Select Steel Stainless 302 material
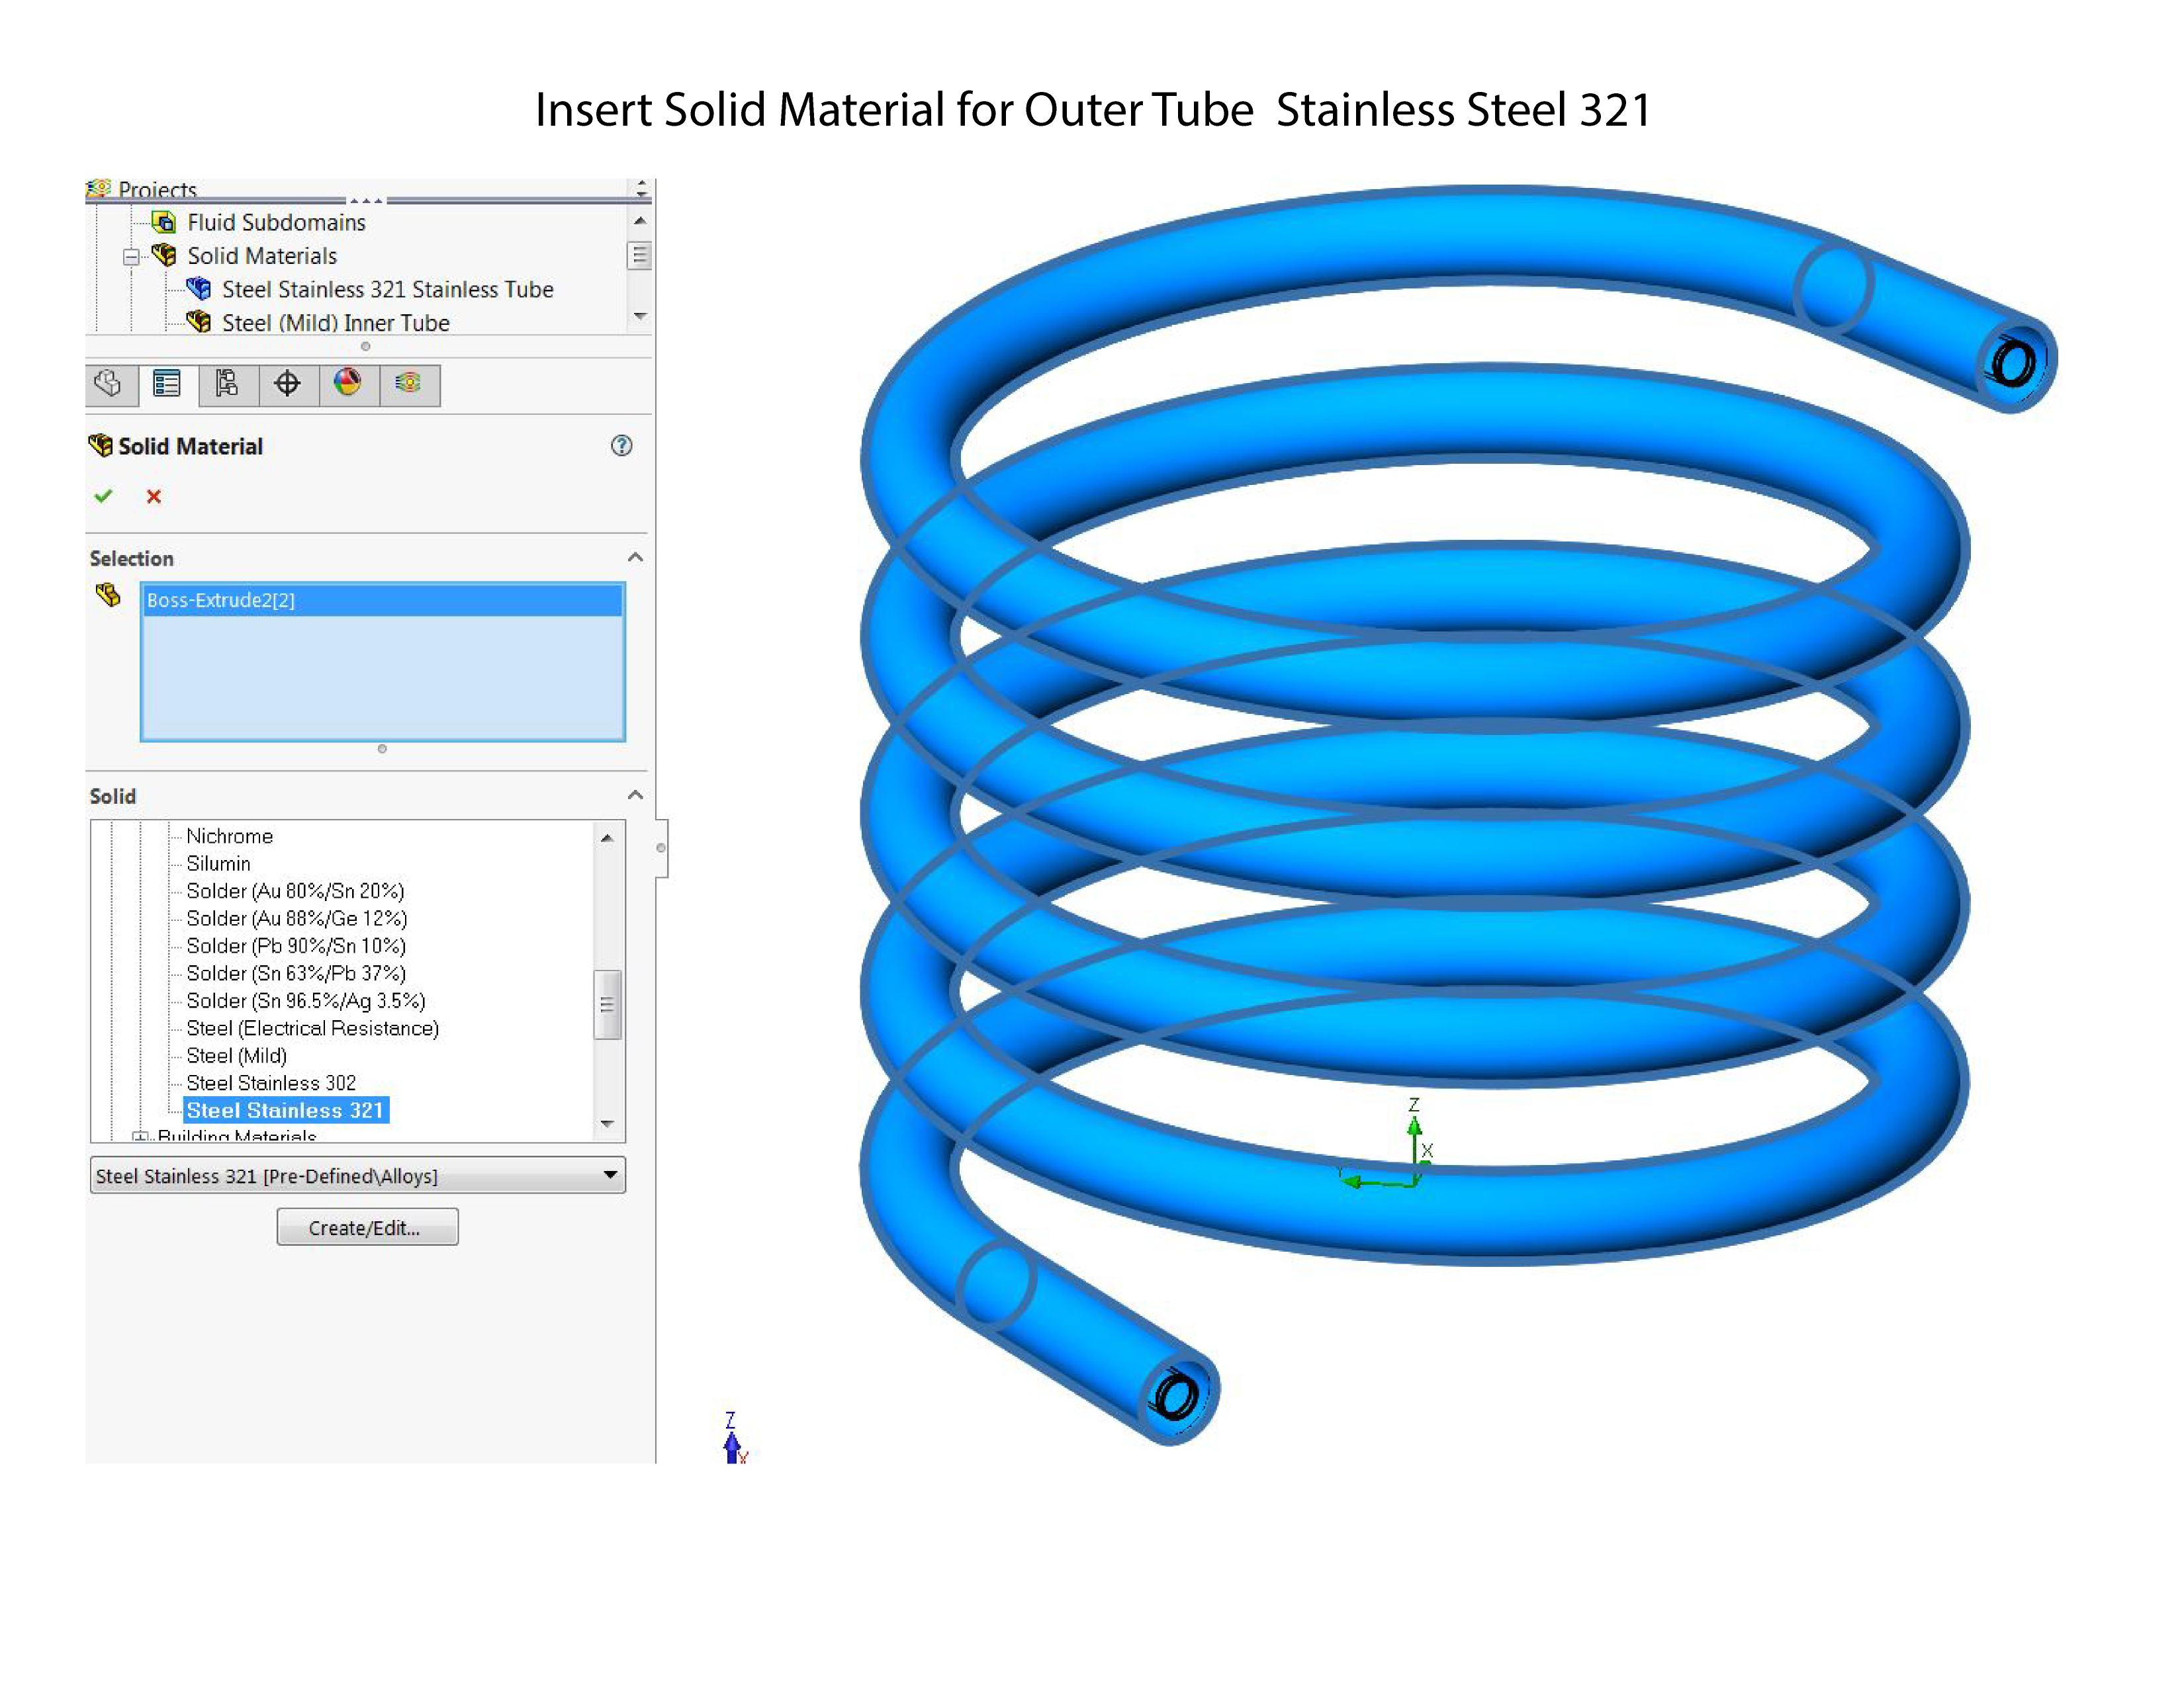Image resolution: width=2184 pixels, height=1687 pixels. pos(270,1082)
